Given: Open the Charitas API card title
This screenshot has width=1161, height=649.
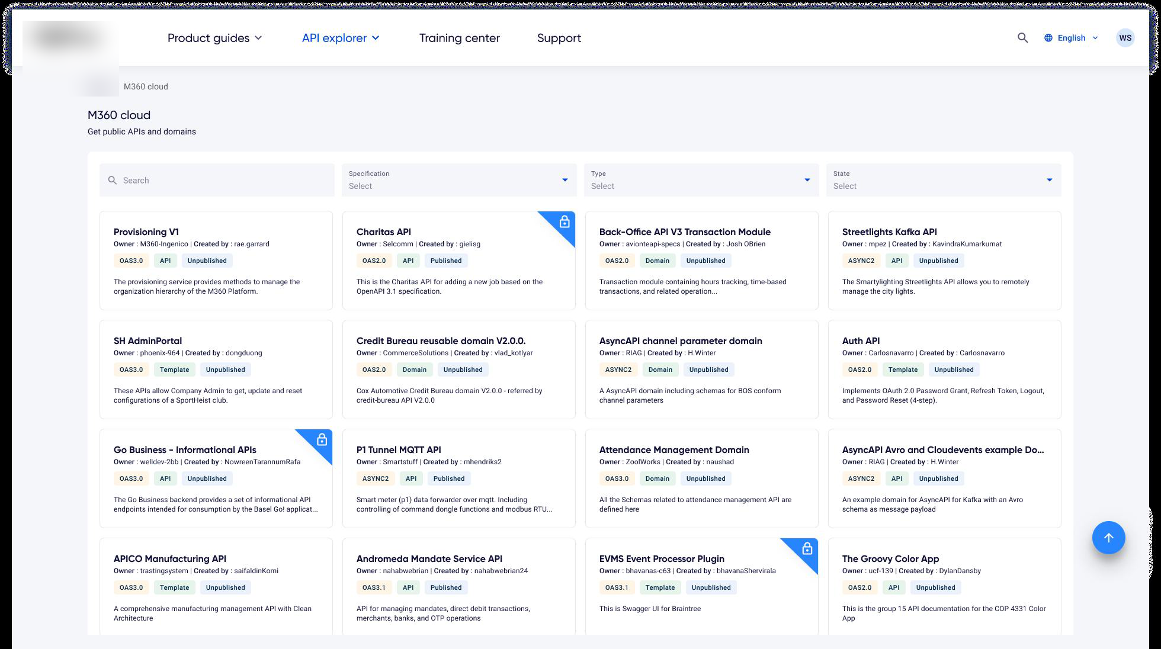Looking at the screenshot, I should 384,232.
